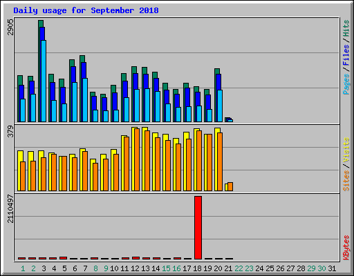Click day label 15 on the axis
The width and height of the screenshot is (354, 276).
(166, 268)
